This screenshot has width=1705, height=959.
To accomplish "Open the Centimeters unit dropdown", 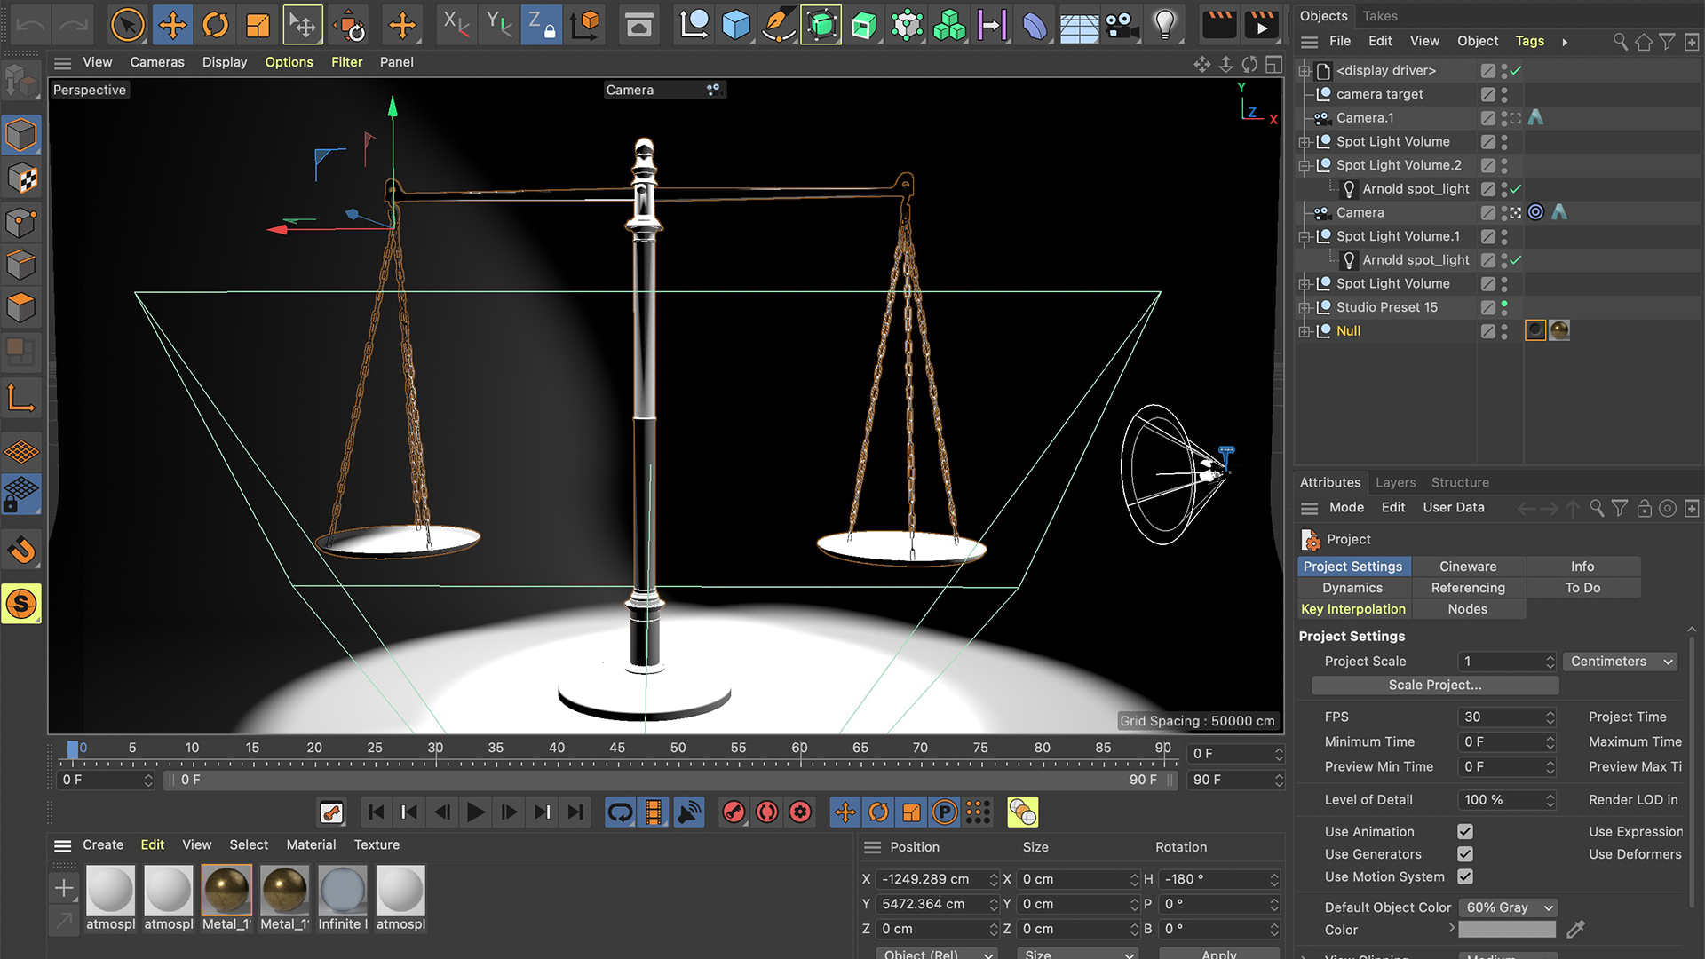I will [x=1621, y=662].
